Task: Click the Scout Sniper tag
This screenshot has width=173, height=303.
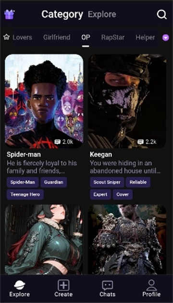Action: click(x=107, y=182)
